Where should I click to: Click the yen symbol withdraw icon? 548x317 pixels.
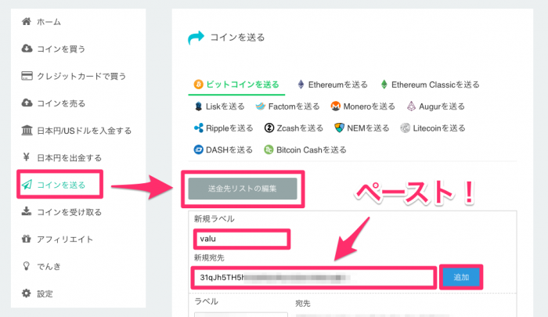pyautogui.click(x=26, y=157)
